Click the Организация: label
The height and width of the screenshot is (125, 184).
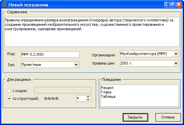pos(104,55)
